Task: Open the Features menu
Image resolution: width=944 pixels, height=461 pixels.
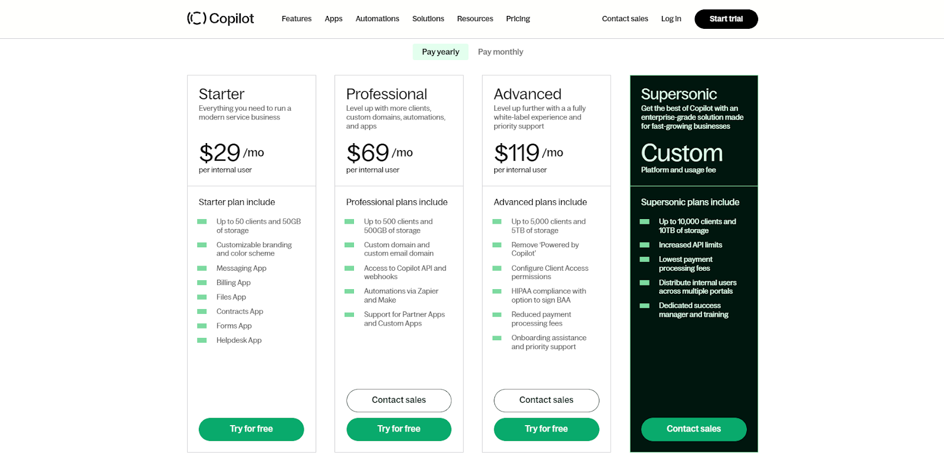Action: pyautogui.click(x=296, y=18)
